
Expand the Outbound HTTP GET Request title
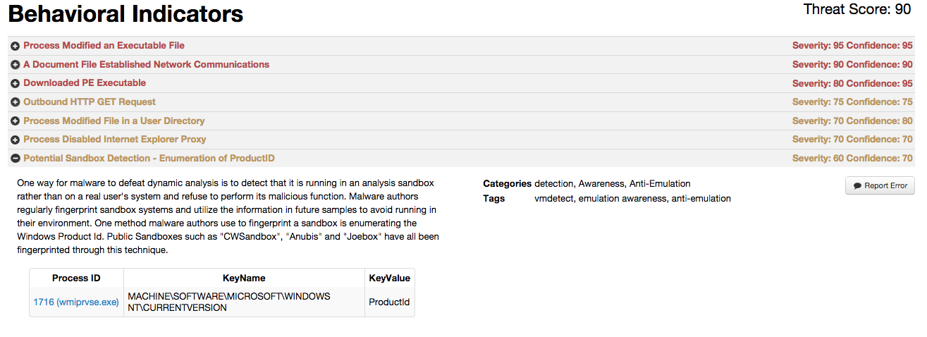coord(90,102)
